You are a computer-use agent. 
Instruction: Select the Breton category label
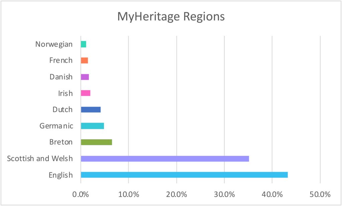point(60,142)
